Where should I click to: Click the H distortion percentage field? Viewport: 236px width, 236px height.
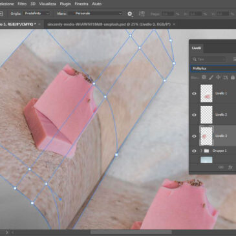pyautogui.click(x=195, y=14)
